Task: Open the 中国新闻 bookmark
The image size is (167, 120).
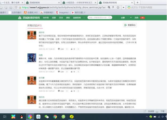Action: (47, 13)
